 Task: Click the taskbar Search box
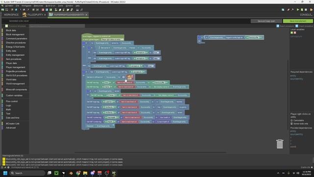[27, 173]
